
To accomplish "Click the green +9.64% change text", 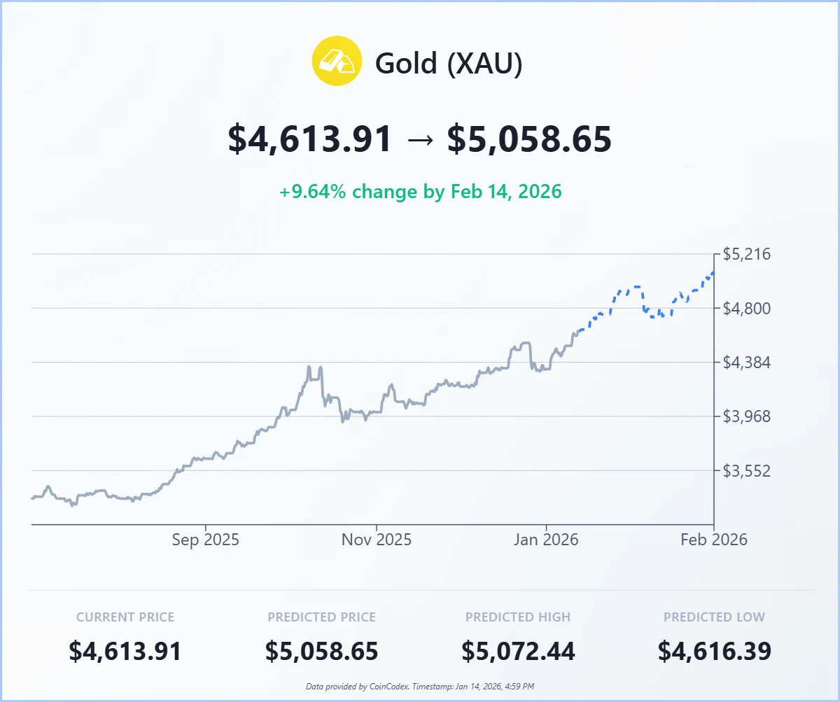I will (x=420, y=191).
